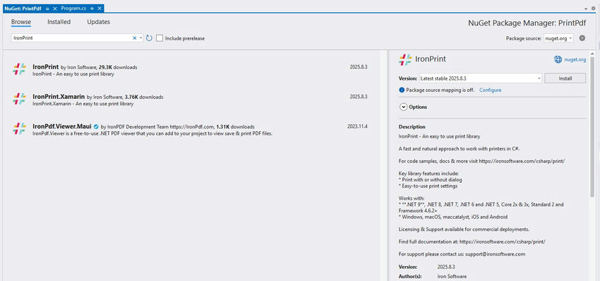Viewport: 600px width, 281px height.
Task: Click the Author(s) Iron Software value
Action: tap(452, 276)
